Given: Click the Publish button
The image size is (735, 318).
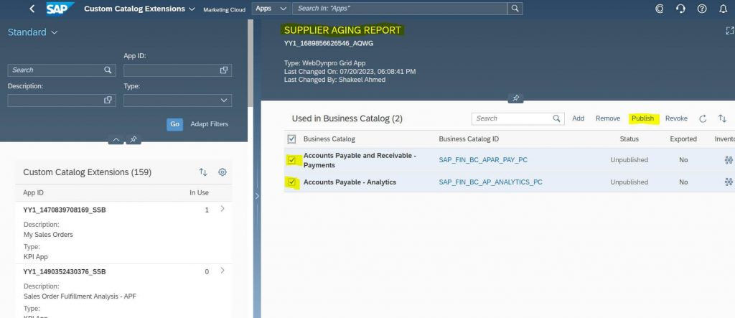Looking at the screenshot, I should (x=642, y=118).
